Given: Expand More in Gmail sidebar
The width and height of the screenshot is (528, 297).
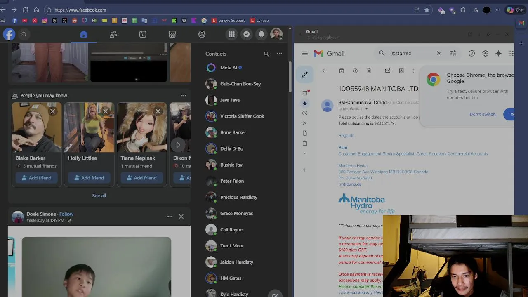Looking at the screenshot, I should 305,153.
